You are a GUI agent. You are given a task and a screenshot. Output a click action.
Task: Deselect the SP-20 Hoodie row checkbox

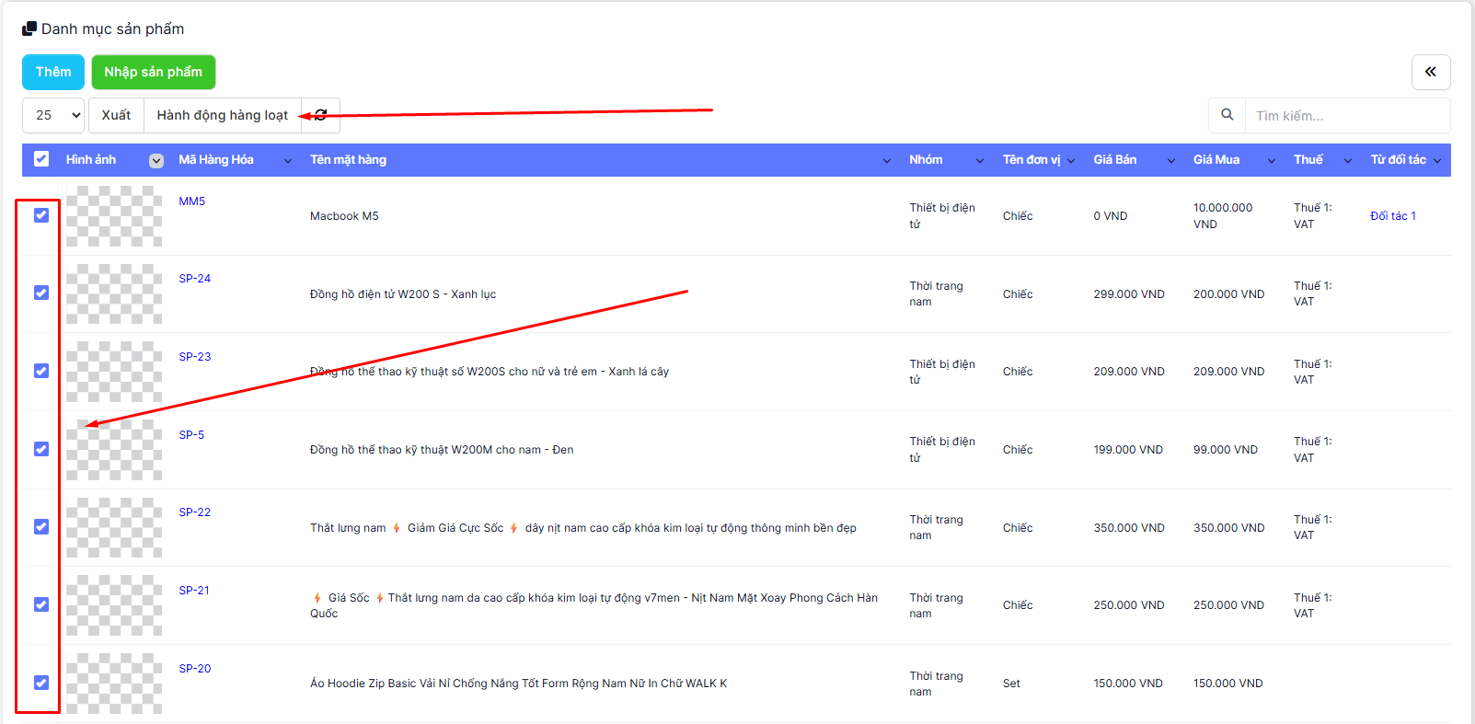coord(41,683)
